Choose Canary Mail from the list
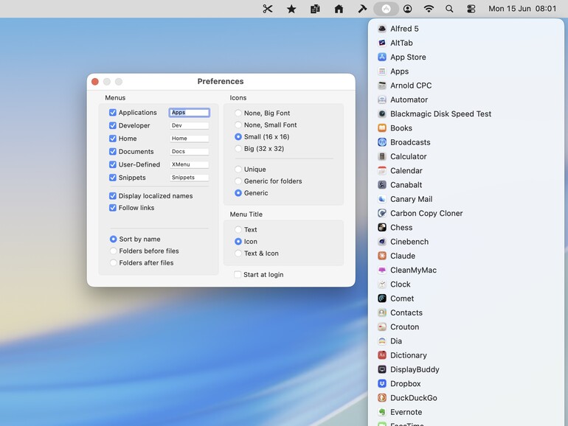Screen dimensions: 568x426 click(x=466, y=199)
